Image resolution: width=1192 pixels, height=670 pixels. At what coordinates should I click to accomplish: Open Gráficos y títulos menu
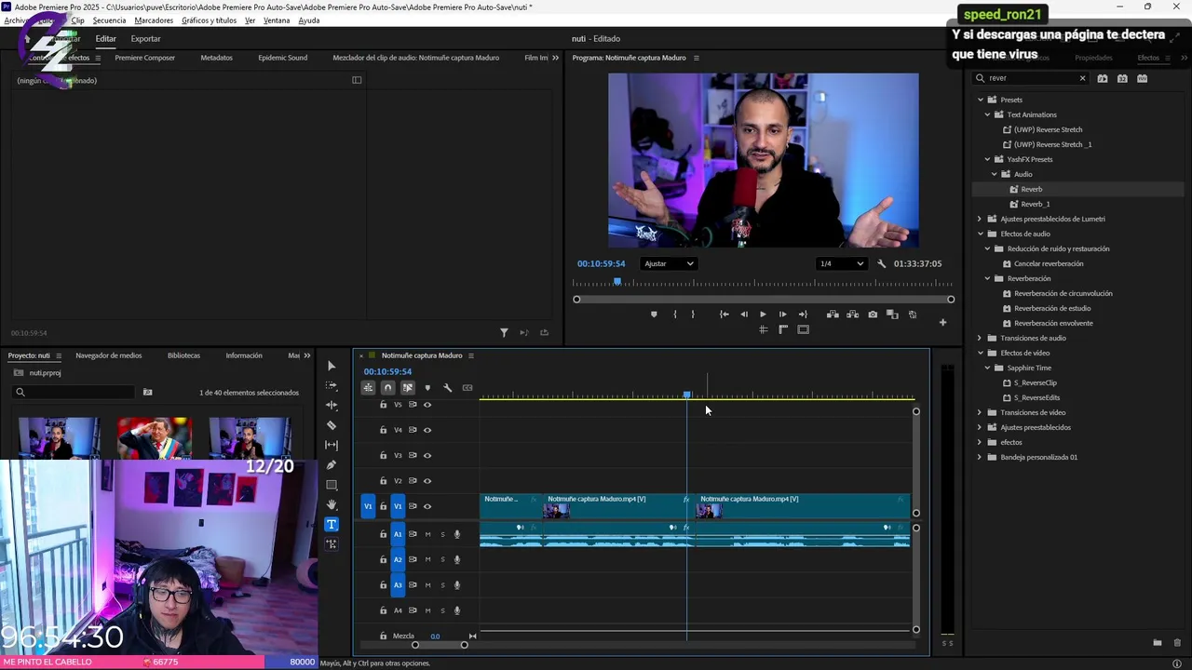[x=209, y=20]
